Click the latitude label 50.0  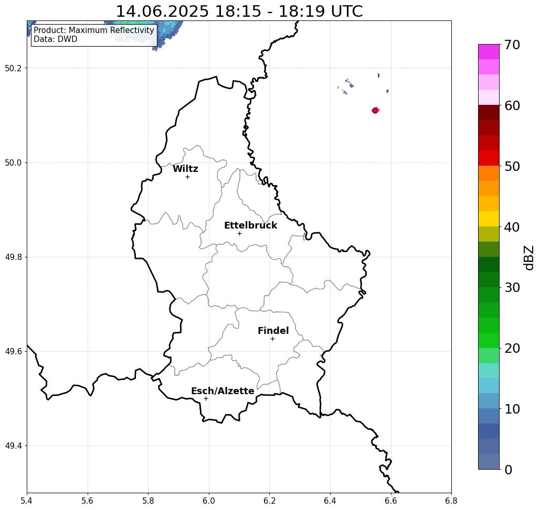[13, 162]
